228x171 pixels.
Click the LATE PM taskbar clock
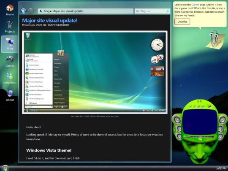(221, 168)
